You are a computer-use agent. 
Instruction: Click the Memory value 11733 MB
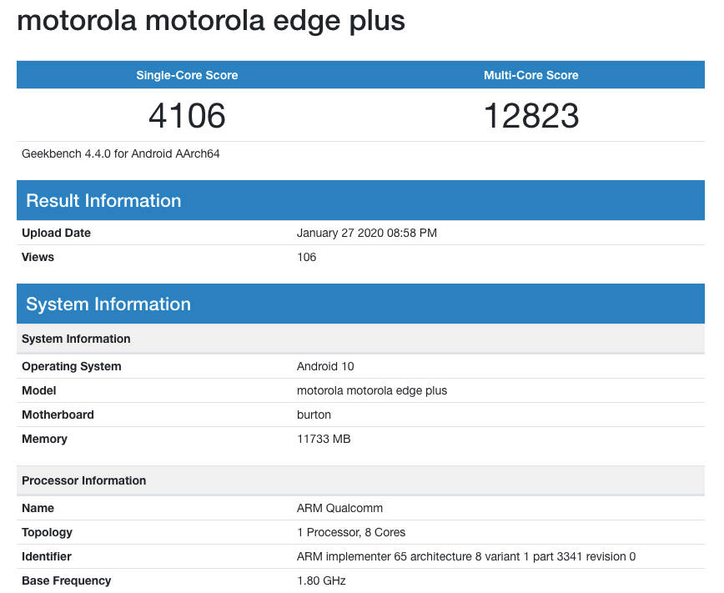[324, 439]
